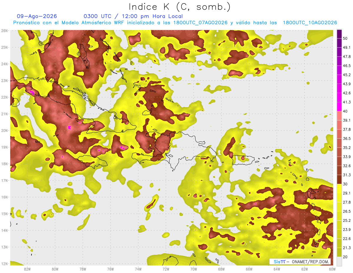353x273 pixels.
Task: Click the colorbar value "26.5"
Action: 347,211
